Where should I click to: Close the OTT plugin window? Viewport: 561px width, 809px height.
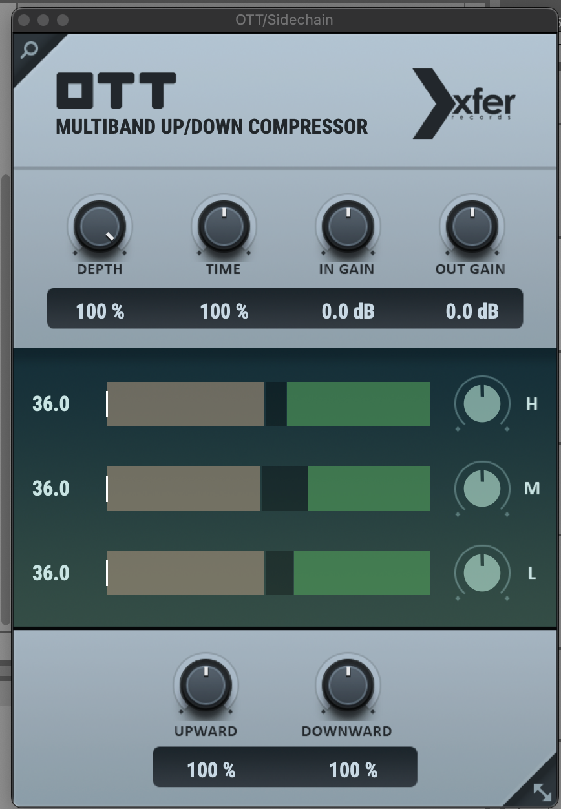click(x=24, y=20)
